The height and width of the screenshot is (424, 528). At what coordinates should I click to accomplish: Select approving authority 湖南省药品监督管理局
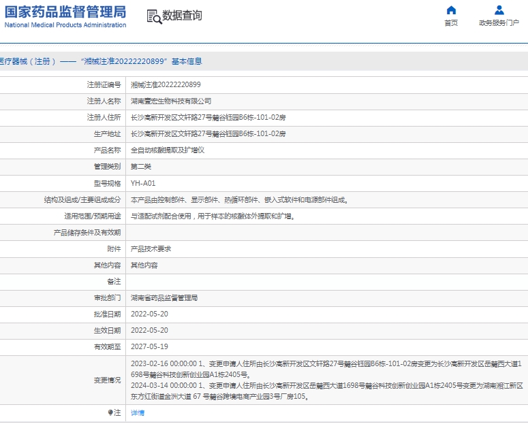coord(164,298)
